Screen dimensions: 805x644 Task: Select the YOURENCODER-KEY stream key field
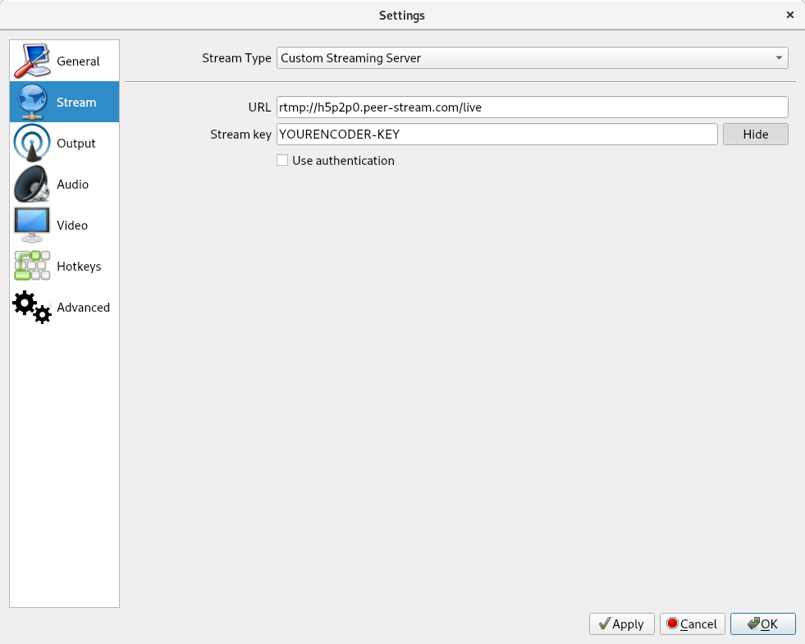point(496,134)
